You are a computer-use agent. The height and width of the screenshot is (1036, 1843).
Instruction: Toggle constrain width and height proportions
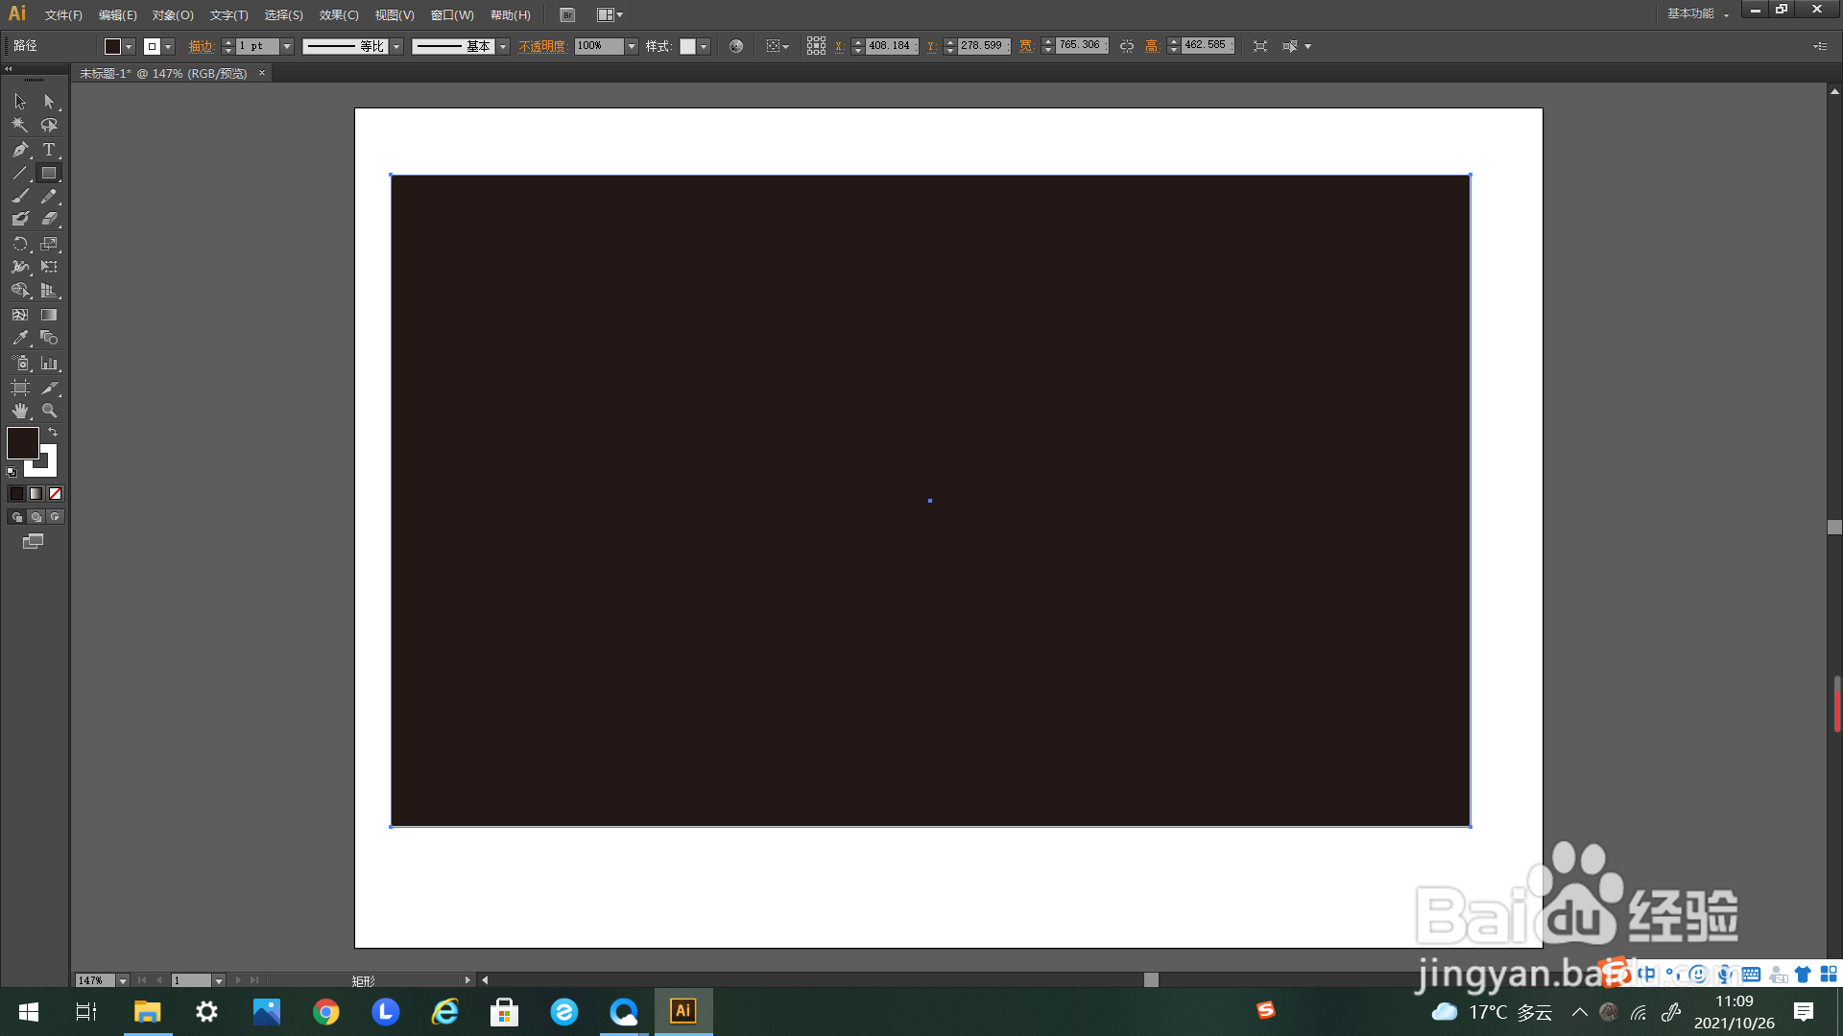(x=1127, y=46)
